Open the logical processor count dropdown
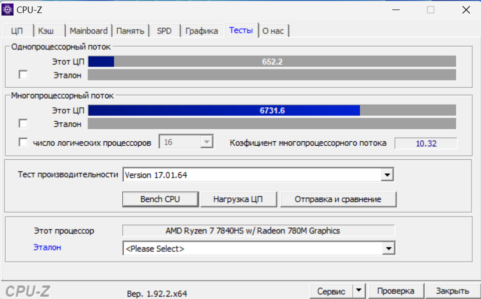481x299 pixels. click(x=206, y=143)
